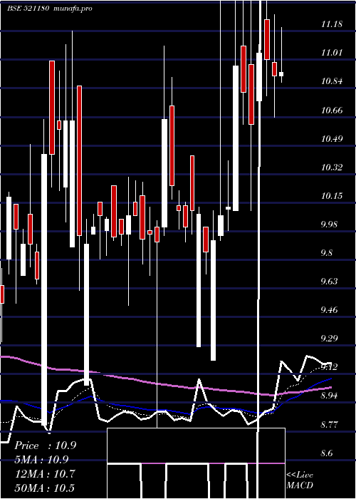Click the 9.98 price axis label
This screenshot has height=499, width=356.
[x=329, y=225]
